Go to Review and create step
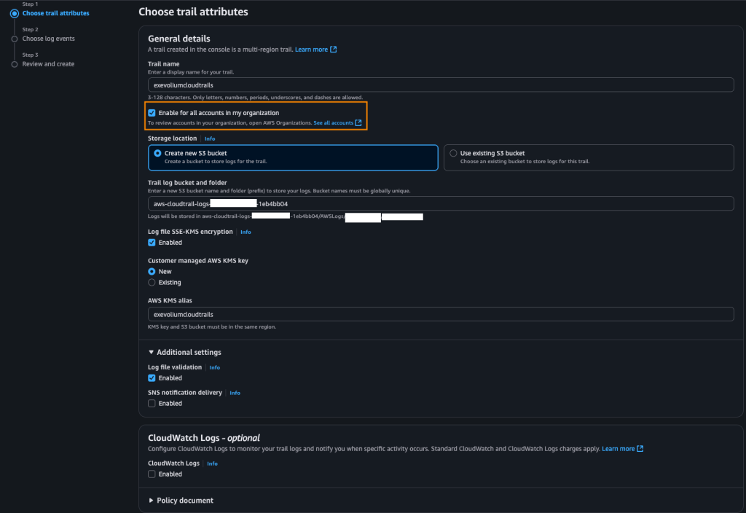The height and width of the screenshot is (513, 746). point(48,64)
